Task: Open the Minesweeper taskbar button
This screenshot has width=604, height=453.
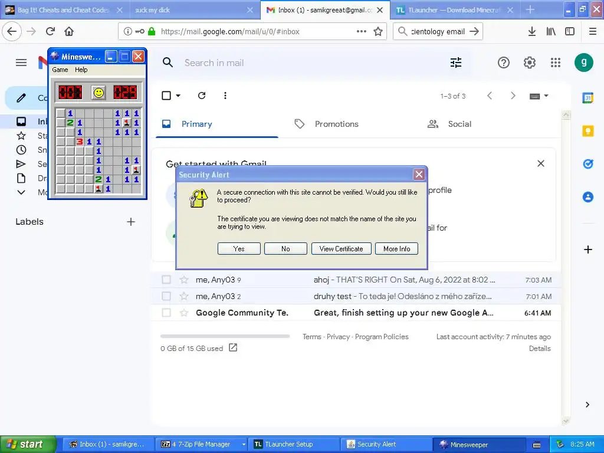Action: (479, 444)
